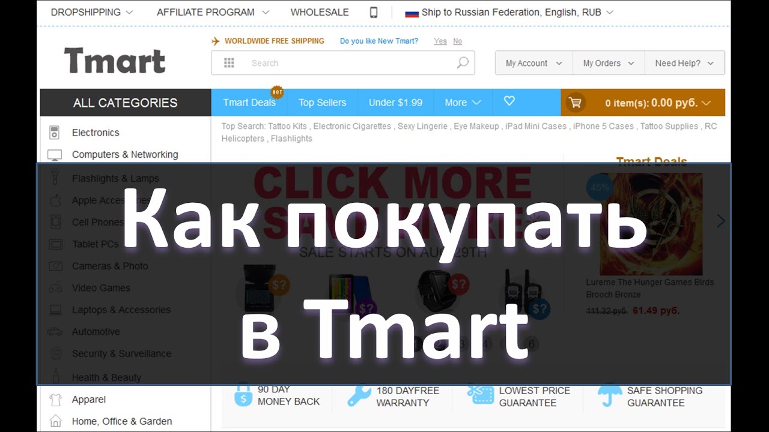Answer No to new Tmart survey

coord(458,41)
